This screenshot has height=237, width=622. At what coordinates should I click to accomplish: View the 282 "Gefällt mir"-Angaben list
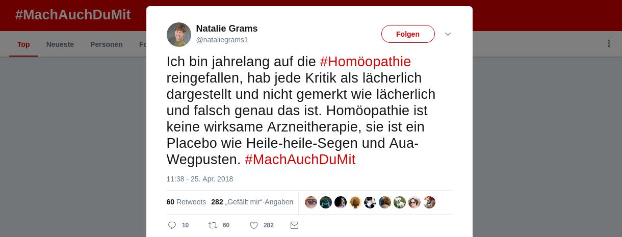click(x=252, y=202)
